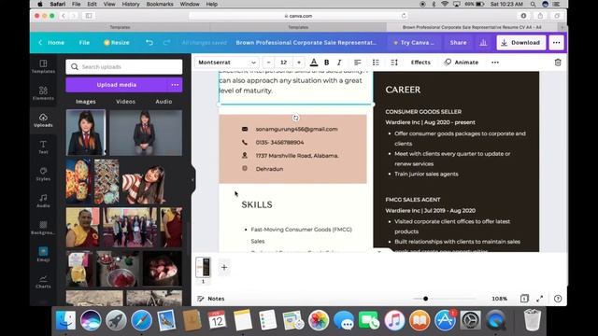Image resolution: width=598 pixels, height=336 pixels.
Task: Adjust the zoom slider handle
Action: point(425,299)
